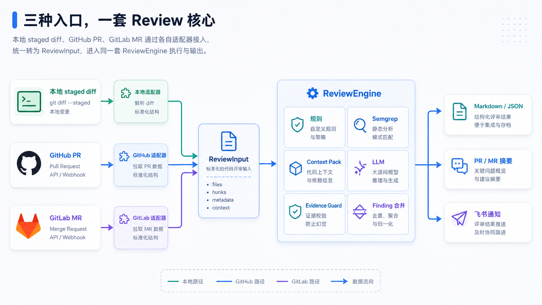542x305 pixels.
Task: Click the GitHub octocat logo
Action: tap(29, 163)
